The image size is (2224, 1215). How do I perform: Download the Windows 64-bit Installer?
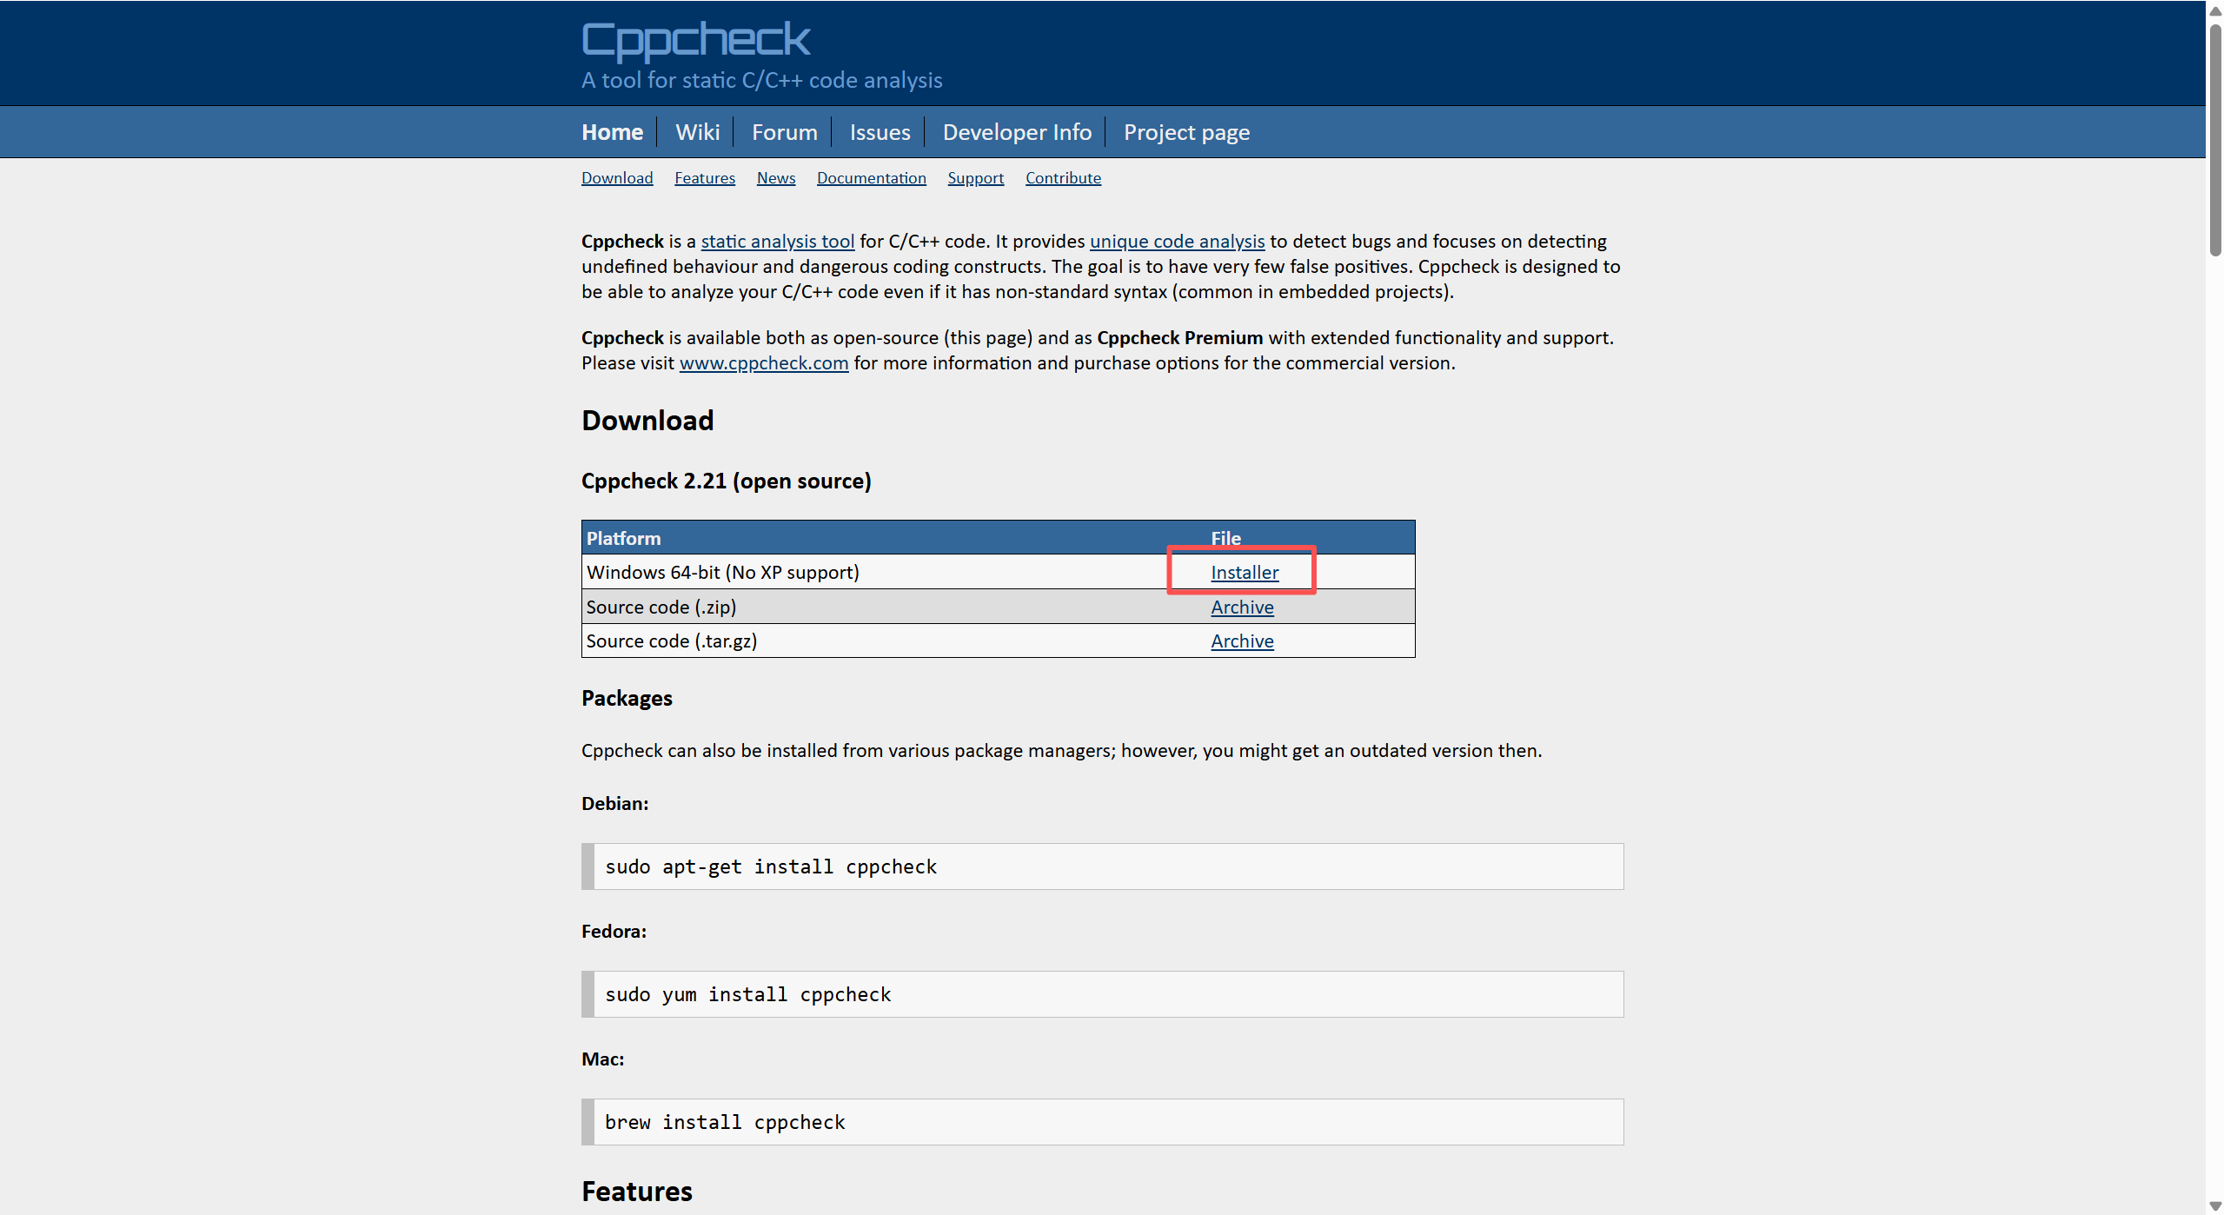pos(1245,573)
